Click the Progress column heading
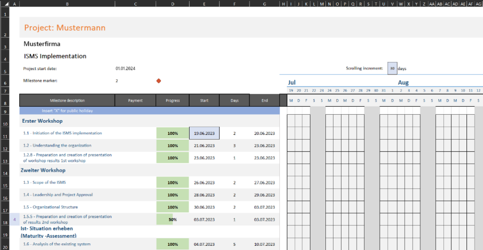 coord(173,100)
